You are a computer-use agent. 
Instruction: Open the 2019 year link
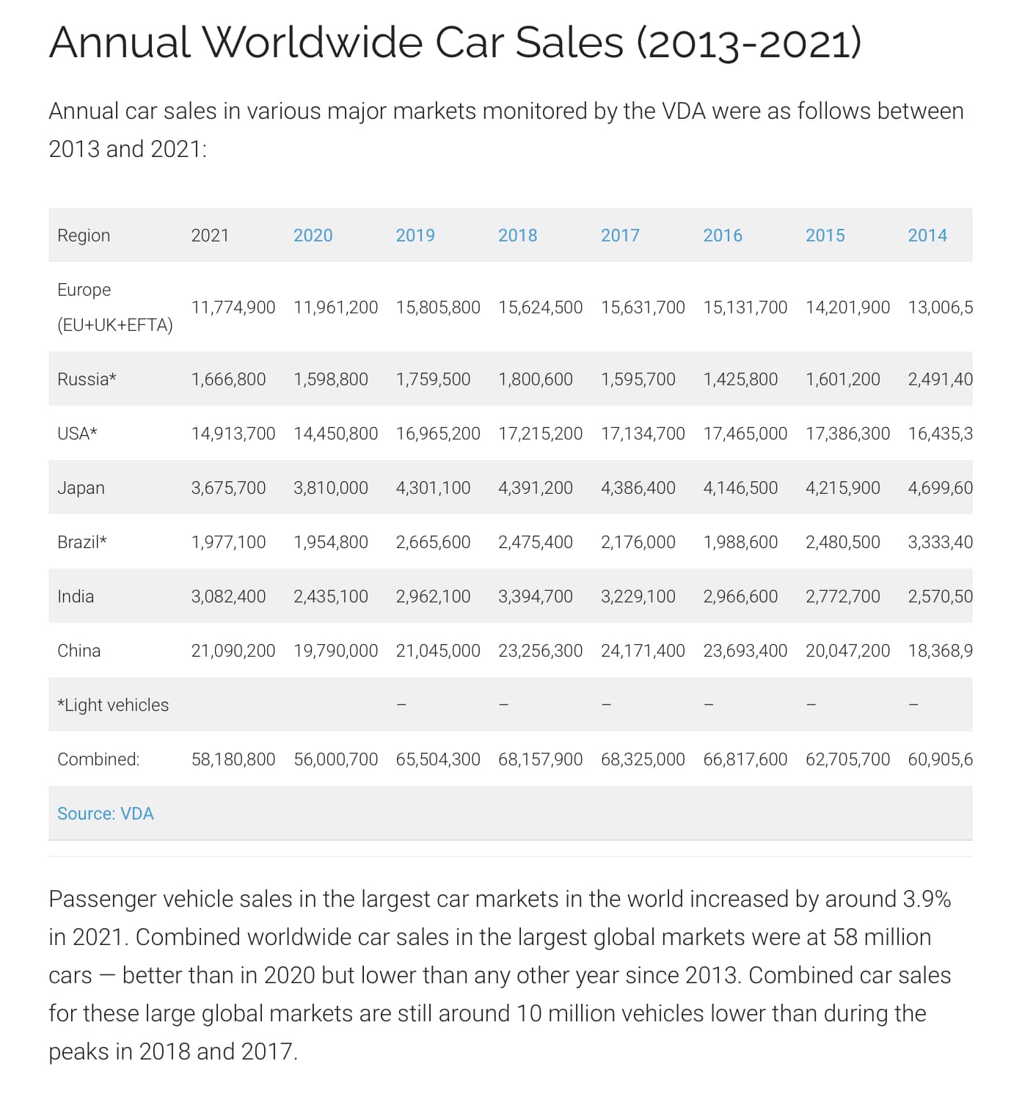tap(415, 236)
